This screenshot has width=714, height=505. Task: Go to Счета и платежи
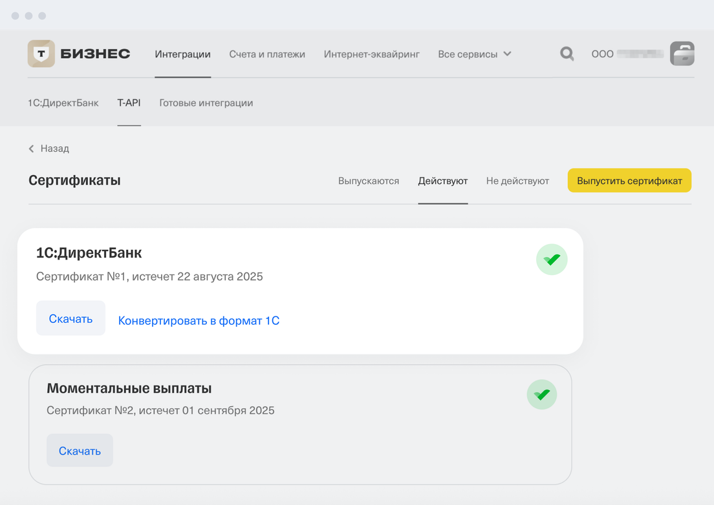(x=267, y=54)
